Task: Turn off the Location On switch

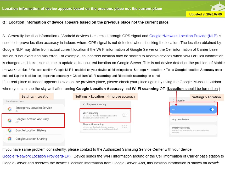Action: pyautogui.click(x=212, y=109)
